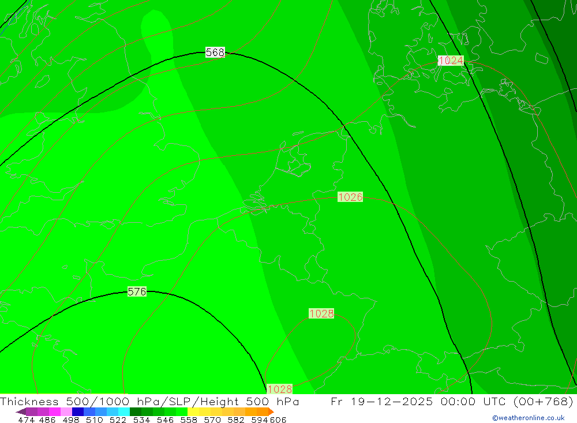Pick the cyan legend swatch
Viewport: 577px width, 423px height.
[x=124, y=411]
